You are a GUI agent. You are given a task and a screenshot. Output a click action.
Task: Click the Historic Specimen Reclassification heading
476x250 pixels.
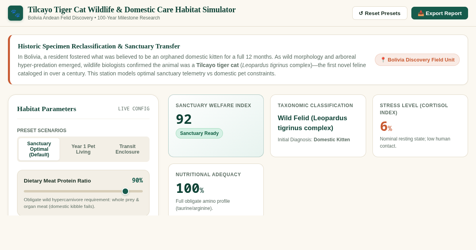pyautogui.click(x=99, y=46)
